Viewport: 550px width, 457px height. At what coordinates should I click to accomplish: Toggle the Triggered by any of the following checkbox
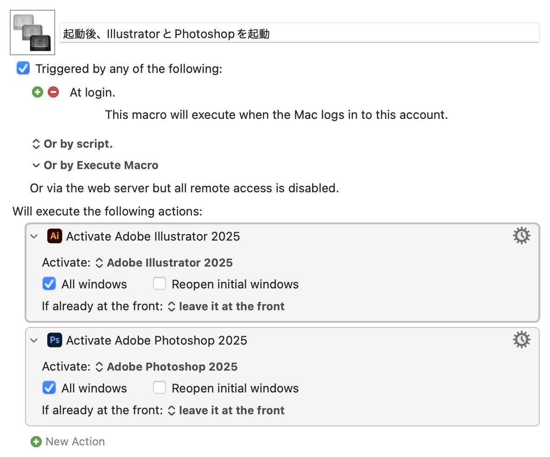pos(23,68)
